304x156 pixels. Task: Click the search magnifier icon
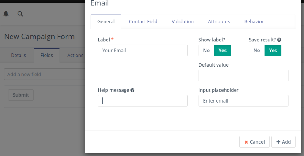pyautogui.click(x=20, y=14)
